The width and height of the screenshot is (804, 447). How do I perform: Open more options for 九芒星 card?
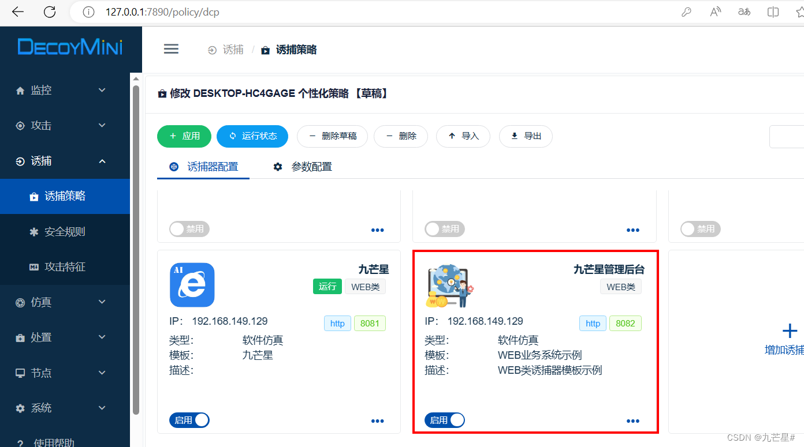pyautogui.click(x=377, y=422)
